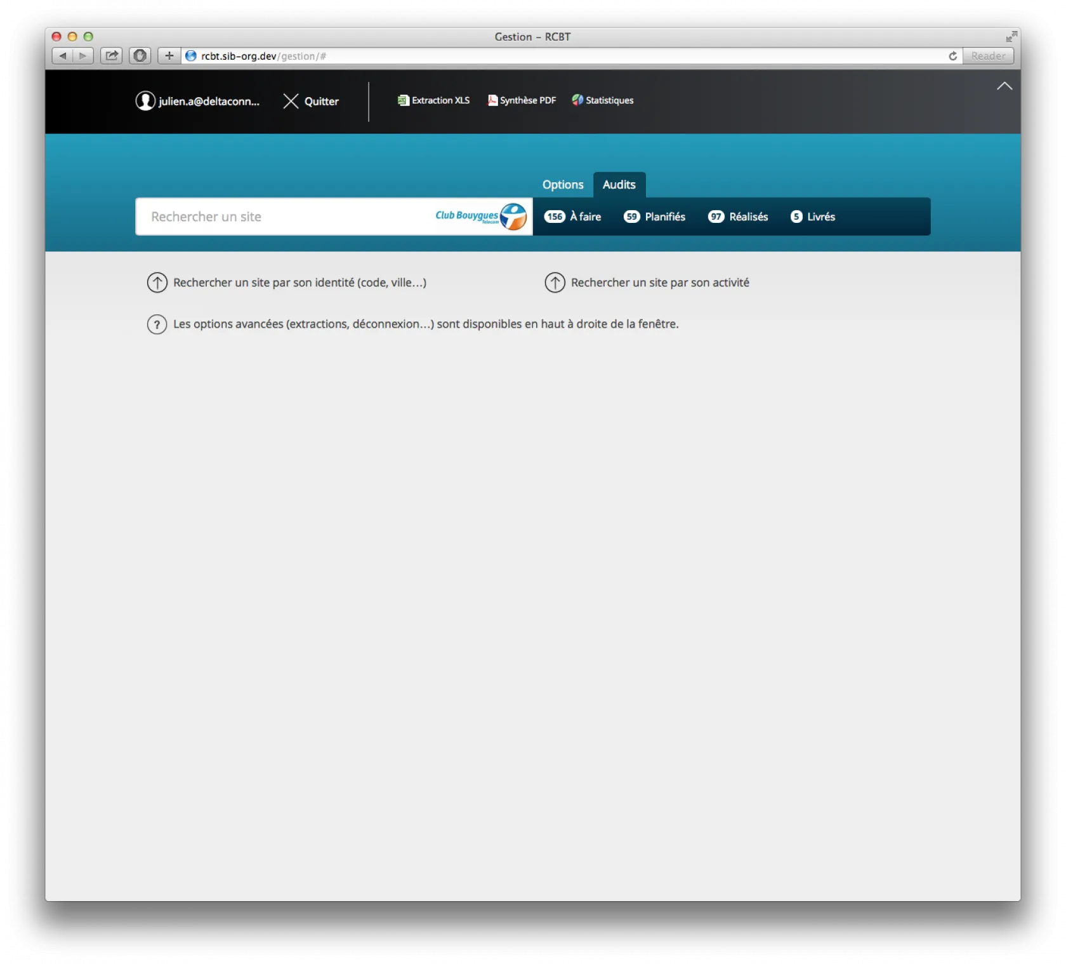
Task: Open the Safari share menu
Action: pyautogui.click(x=112, y=56)
